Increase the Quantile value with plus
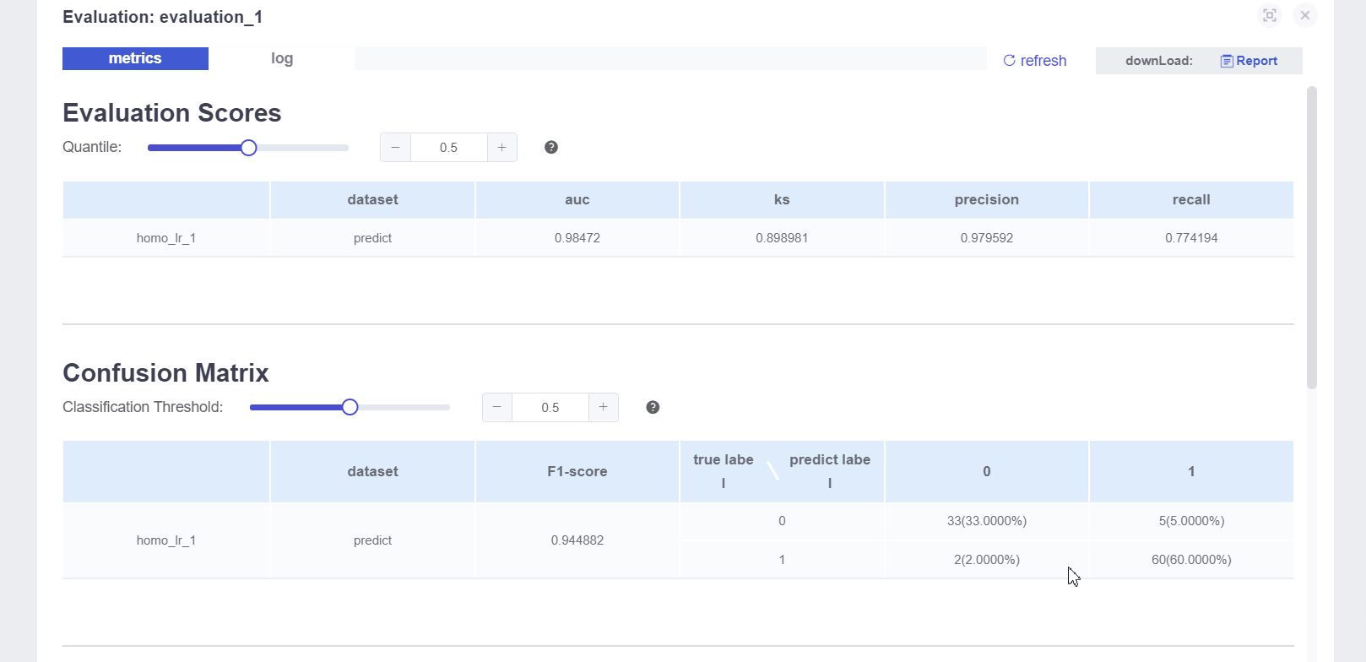 (502, 147)
